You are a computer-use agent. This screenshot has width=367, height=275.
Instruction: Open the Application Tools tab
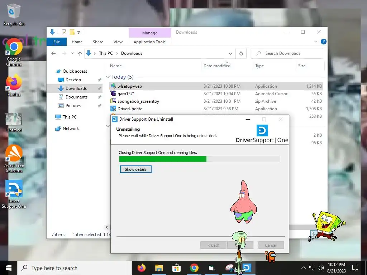coord(149,42)
